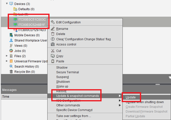Image resolution: width=171 pixels, height=120 pixels.
Task: Expand the Universal Firmware Update node
Action: tap(7, 61)
